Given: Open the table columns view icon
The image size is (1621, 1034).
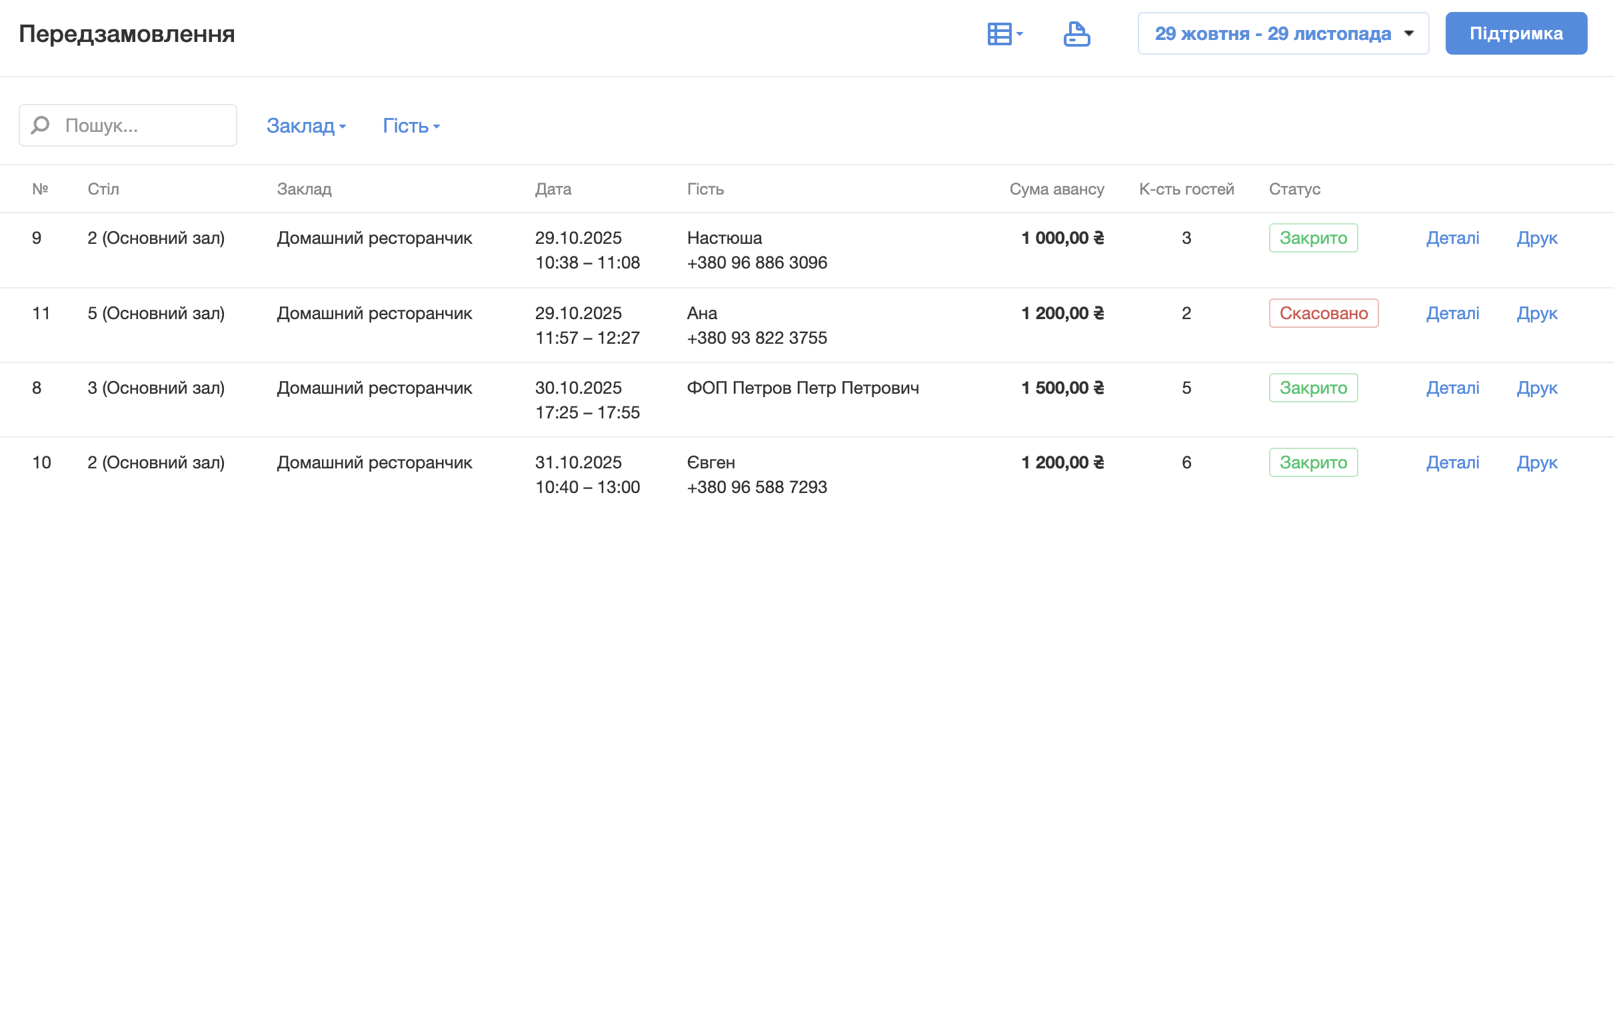Looking at the screenshot, I should (x=1004, y=33).
